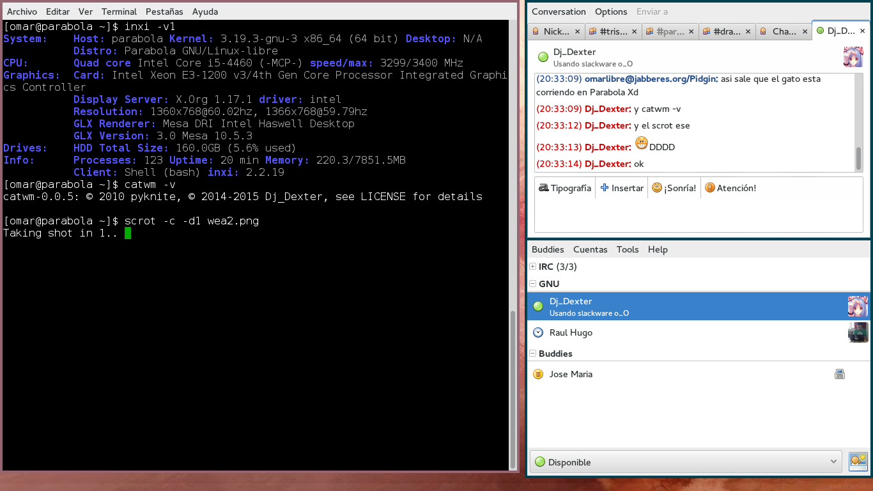Close the #par... chat tab
Image resolution: width=873 pixels, height=491 pixels.
[691, 31]
